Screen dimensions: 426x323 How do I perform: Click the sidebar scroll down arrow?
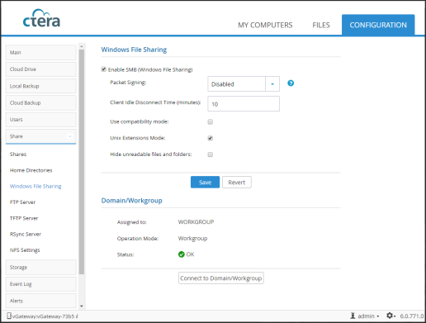pyautogui.click(x=82, y=306)
